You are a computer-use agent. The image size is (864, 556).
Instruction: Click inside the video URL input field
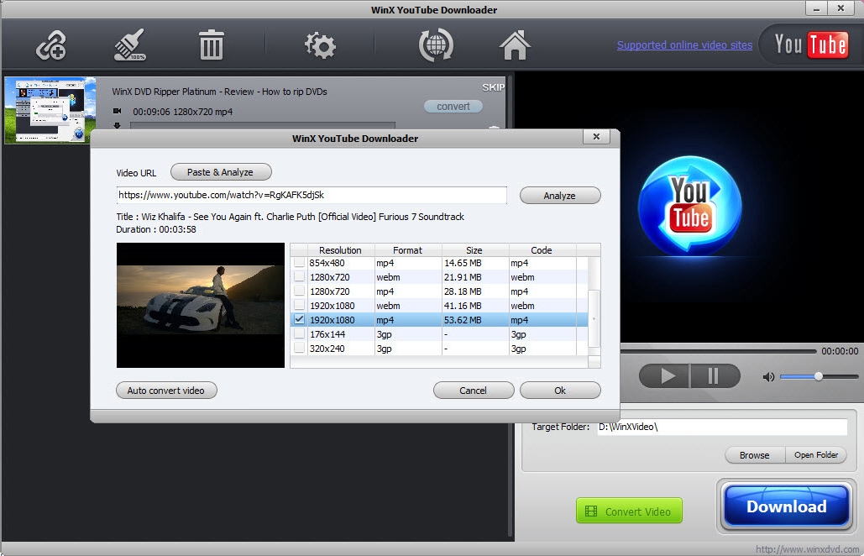tap(311, 195)
